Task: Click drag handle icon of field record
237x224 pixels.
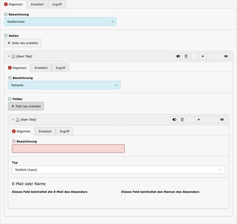Action: (222, 120)
